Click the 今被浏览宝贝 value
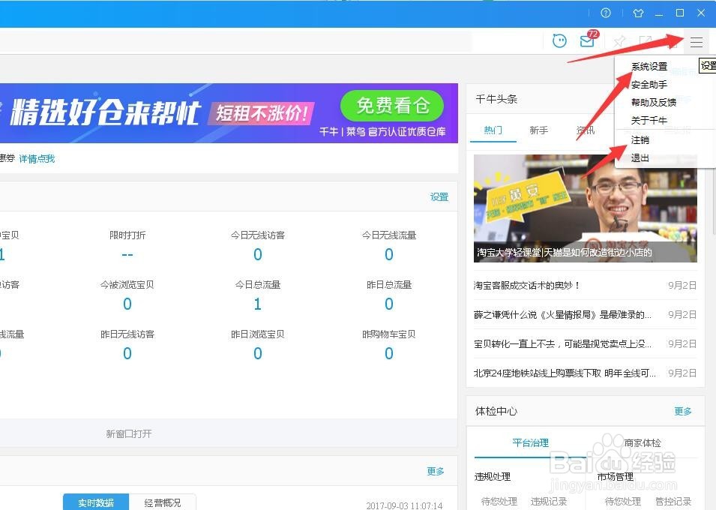The image size is (716, 510). [x=127, y=304]
